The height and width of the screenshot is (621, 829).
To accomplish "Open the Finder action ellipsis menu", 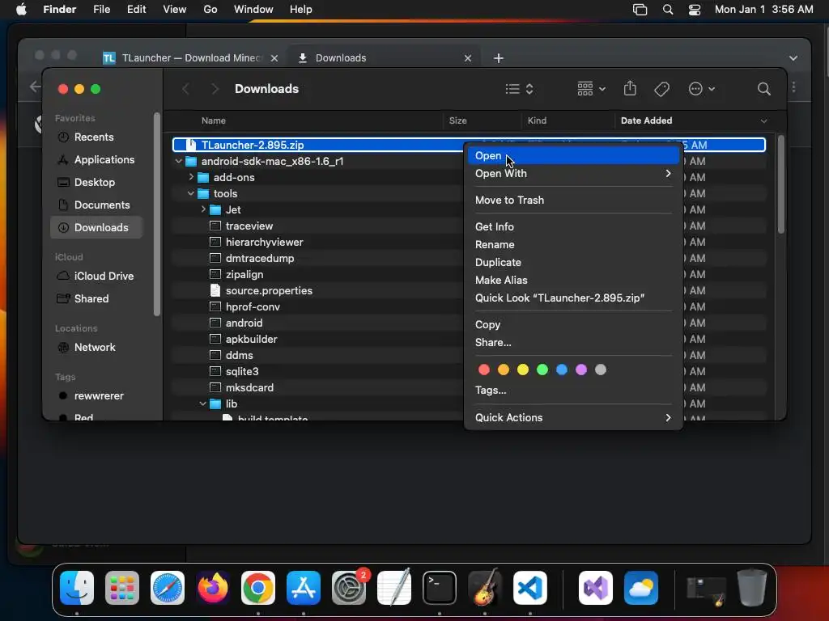I will click(x=702, y=89).
